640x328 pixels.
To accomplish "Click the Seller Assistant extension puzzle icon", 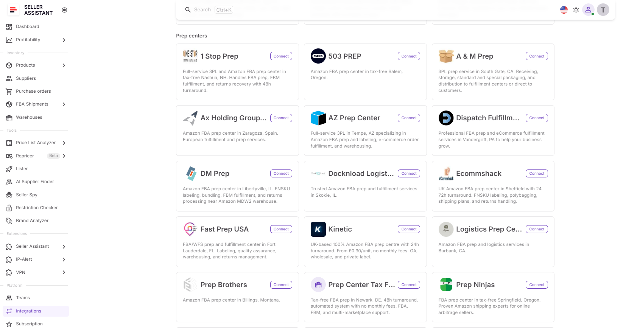I will (9, 247).
